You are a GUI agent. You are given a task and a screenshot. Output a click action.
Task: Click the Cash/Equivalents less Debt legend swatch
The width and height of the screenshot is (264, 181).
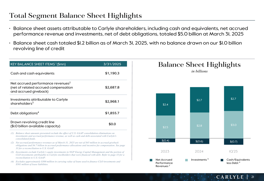(x=222, y=160)
